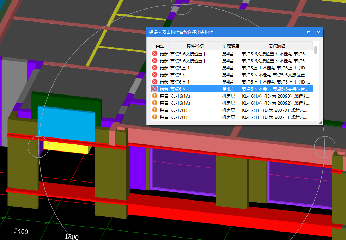Click description 'KL-16(1A) (ID 为 20392) 梁跨未...'

pyautogui.click(x=276, y=103)
